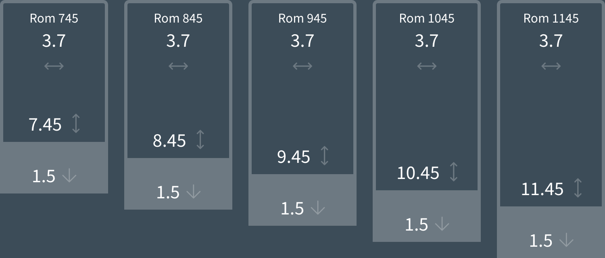605x258 pixels.
Task: Click the down arrow below Rom 1045
Action: [442, 224]
